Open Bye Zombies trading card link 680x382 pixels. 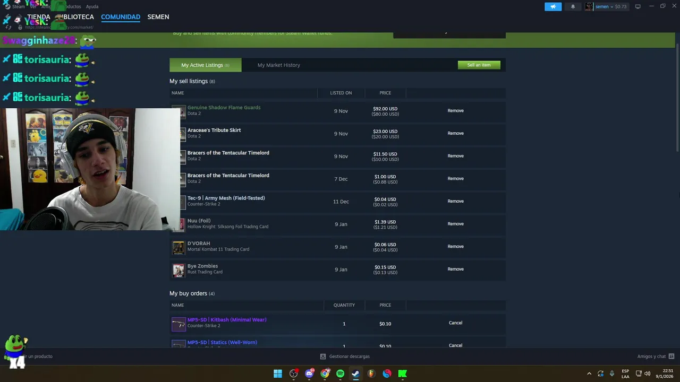click(x=202, y=266)
